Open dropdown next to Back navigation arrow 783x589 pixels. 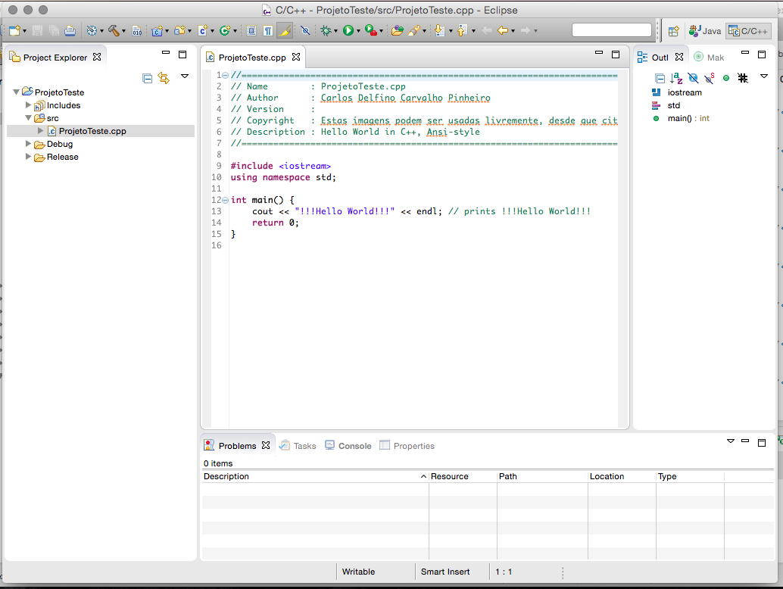(x=513, y=32)
